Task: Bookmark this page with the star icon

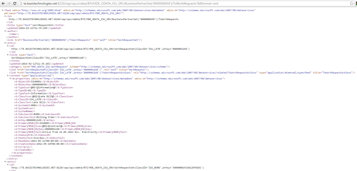Action: point(352,4)
